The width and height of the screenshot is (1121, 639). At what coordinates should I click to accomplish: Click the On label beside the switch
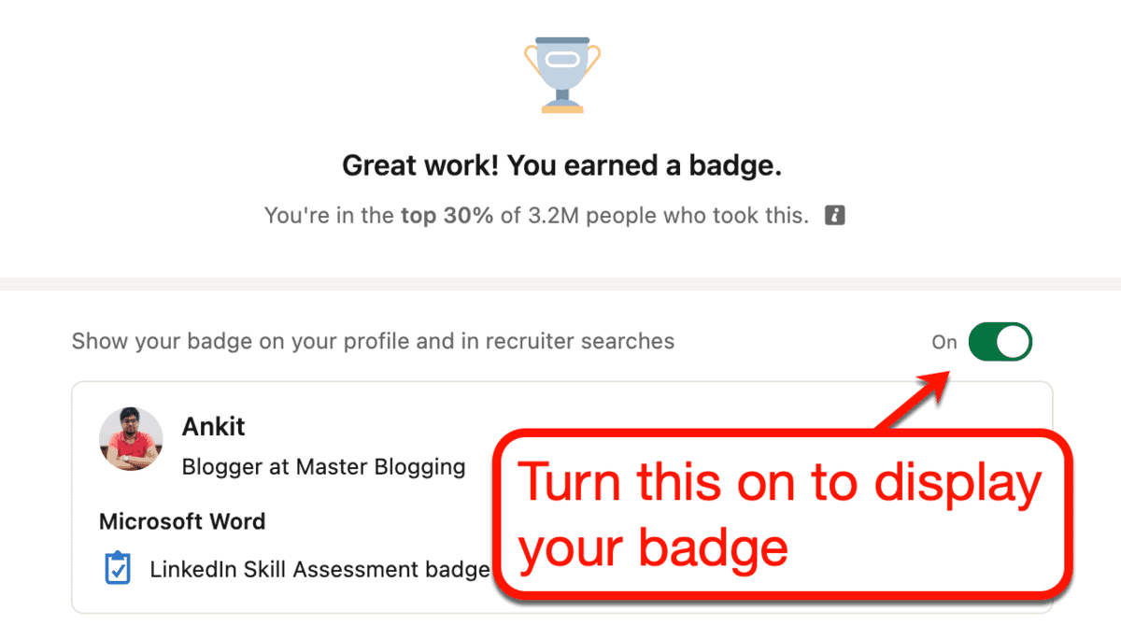(x=944, y=342)
